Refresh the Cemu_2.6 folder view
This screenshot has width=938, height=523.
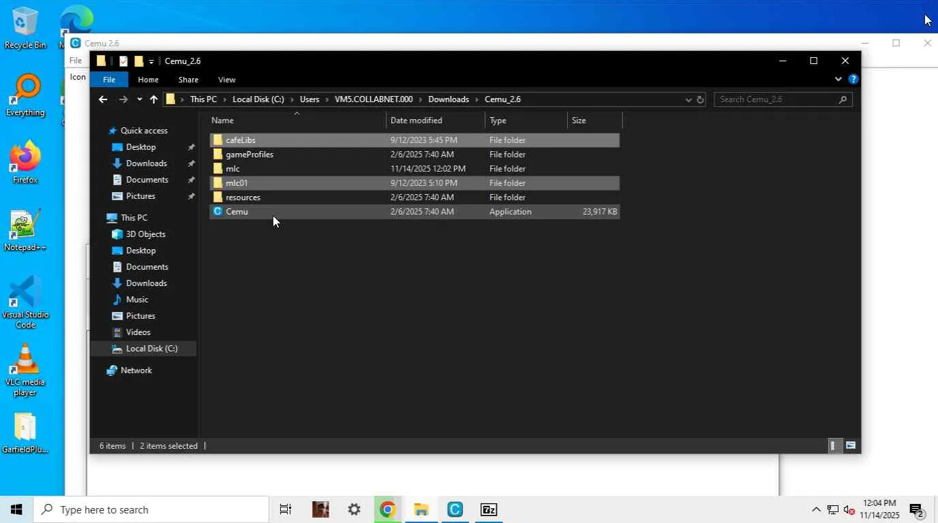point(700,99)
